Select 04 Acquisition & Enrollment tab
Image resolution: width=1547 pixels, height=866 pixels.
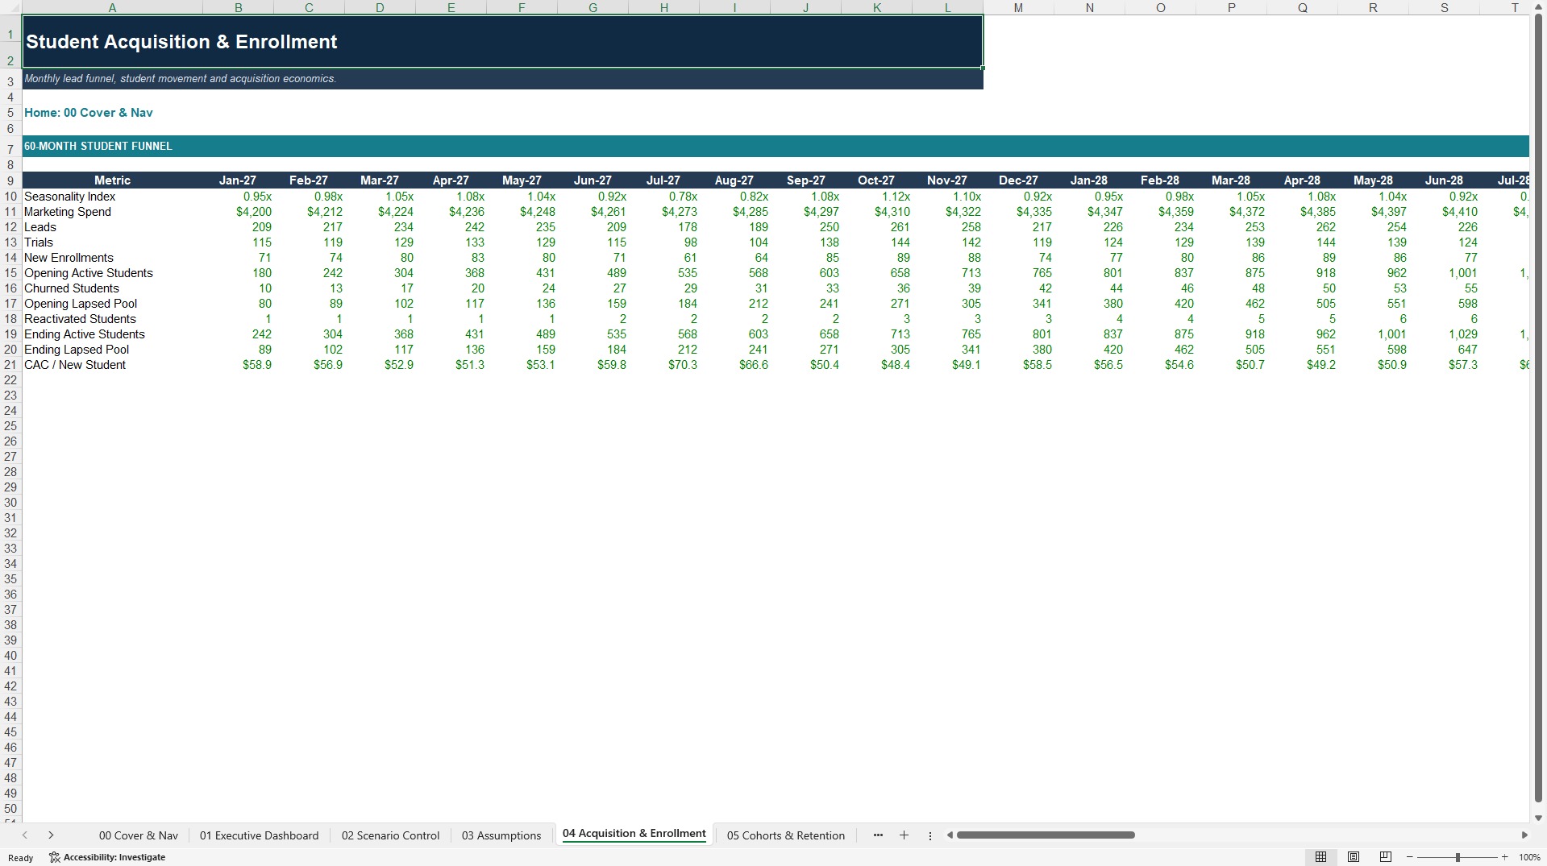(634, 834)
